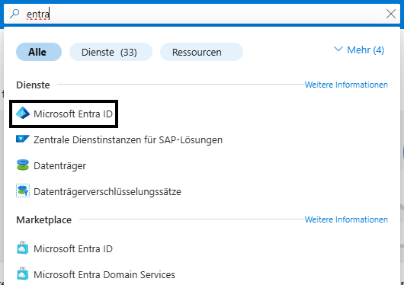This screenshot has width=404, height=285.
Task: Click the Datenträger disk icon
Action: click(23, 165)
